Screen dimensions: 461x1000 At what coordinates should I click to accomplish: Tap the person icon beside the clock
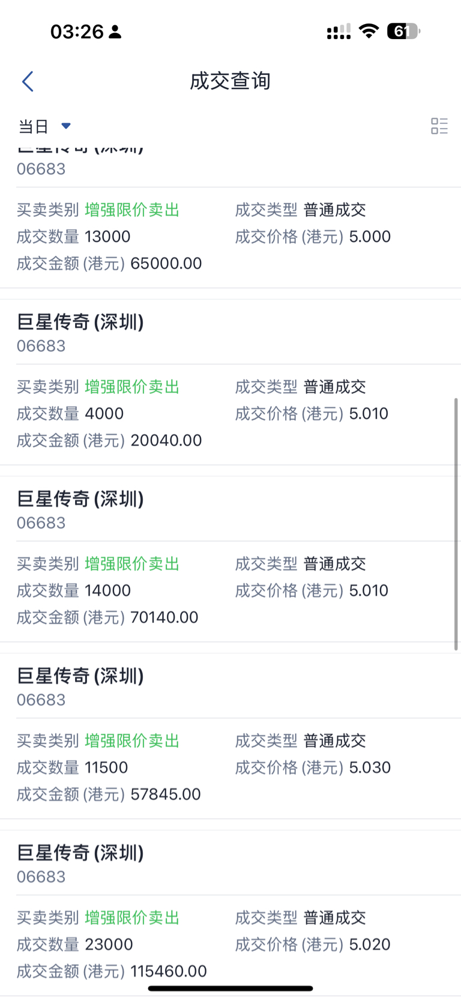click(115, 32)
